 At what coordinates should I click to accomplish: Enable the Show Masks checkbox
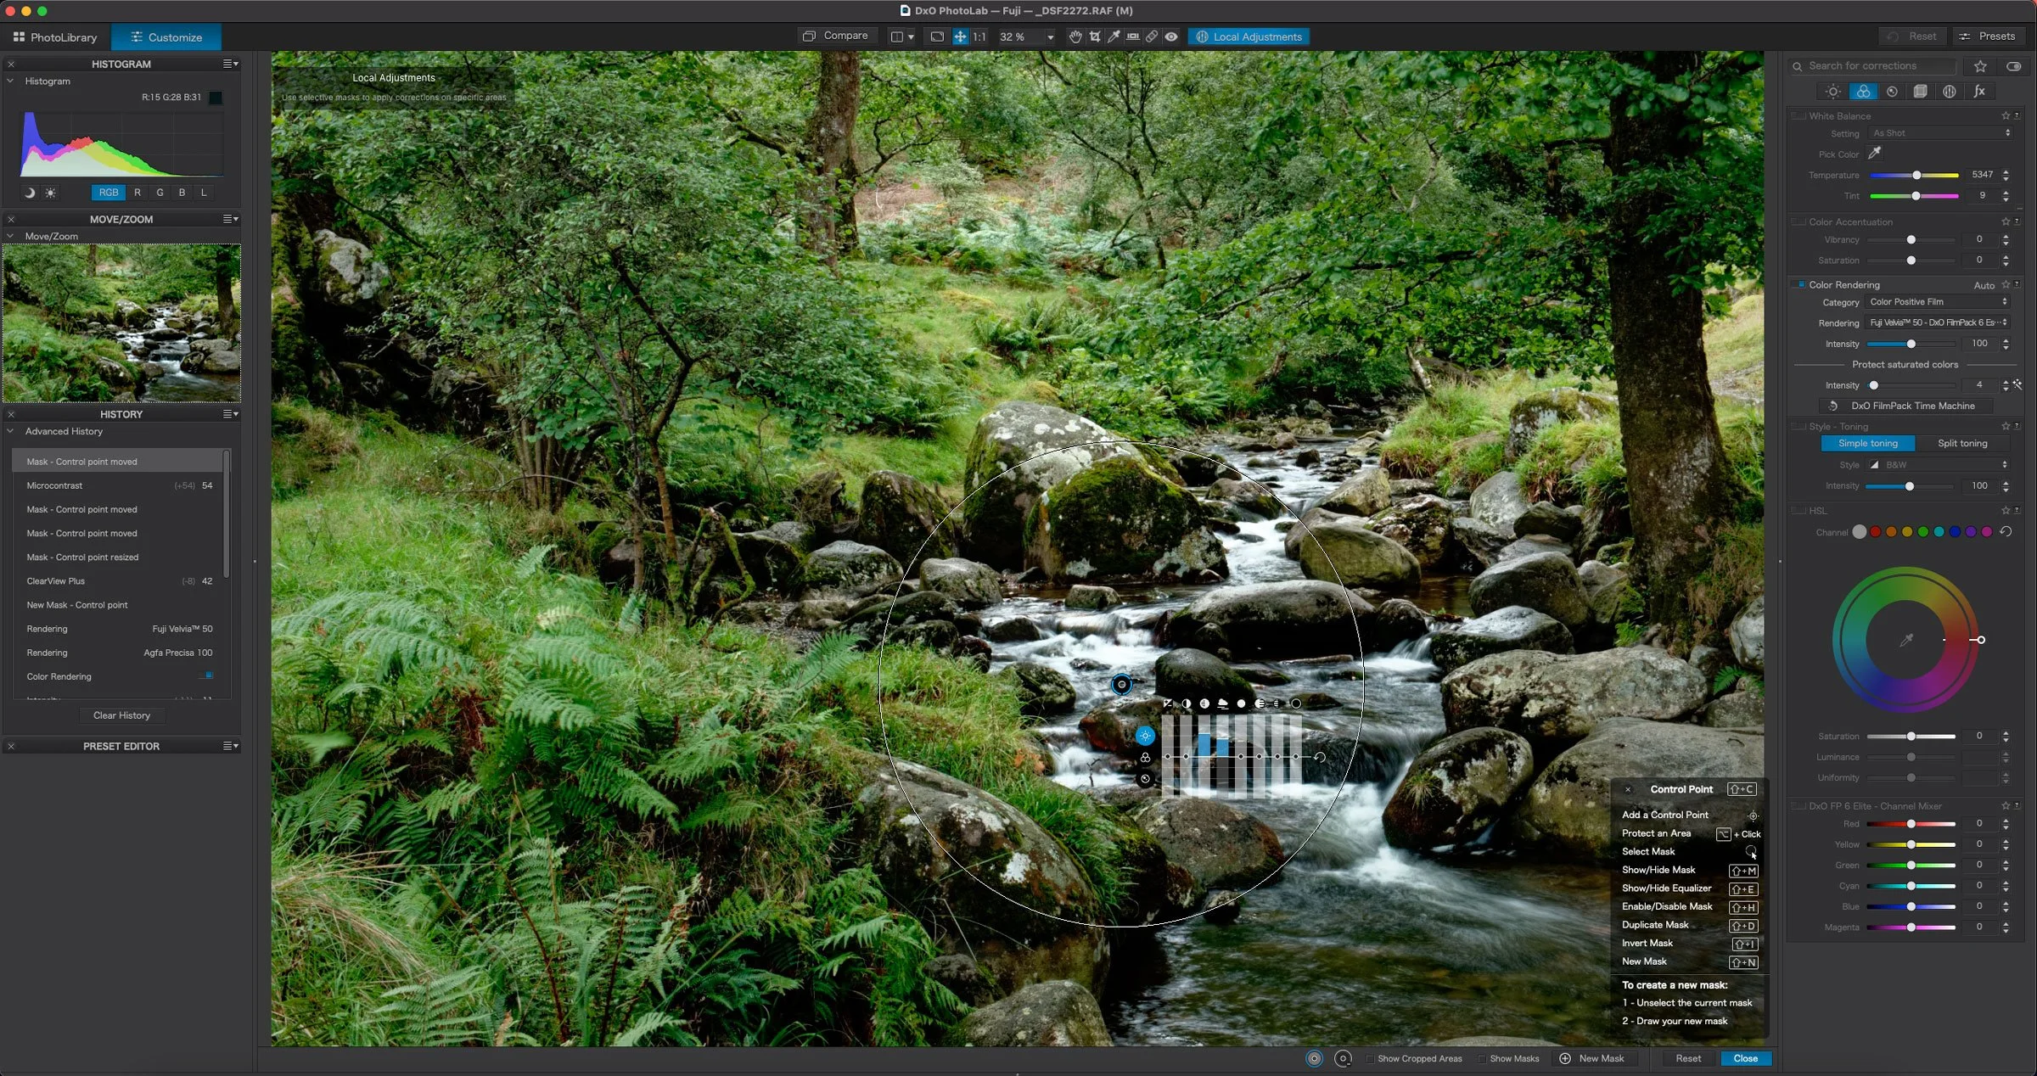click(1482, 1058)
